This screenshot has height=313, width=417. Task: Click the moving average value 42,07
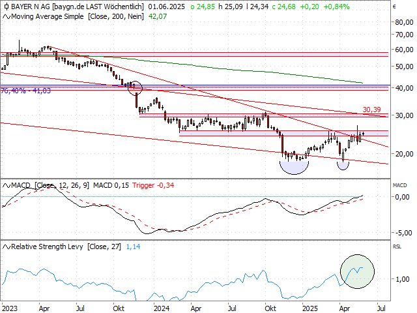click(158, 16)
